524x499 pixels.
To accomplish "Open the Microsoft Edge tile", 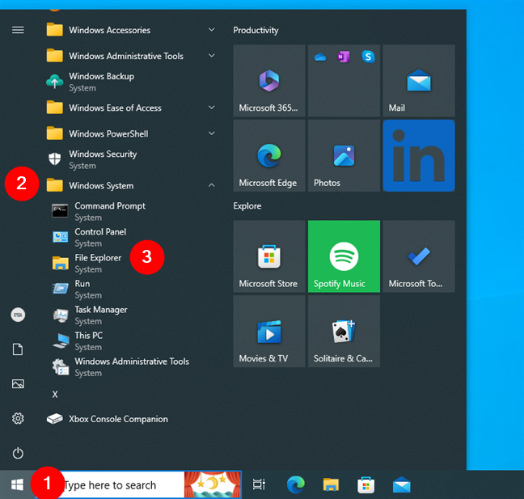I will (269, 155).
